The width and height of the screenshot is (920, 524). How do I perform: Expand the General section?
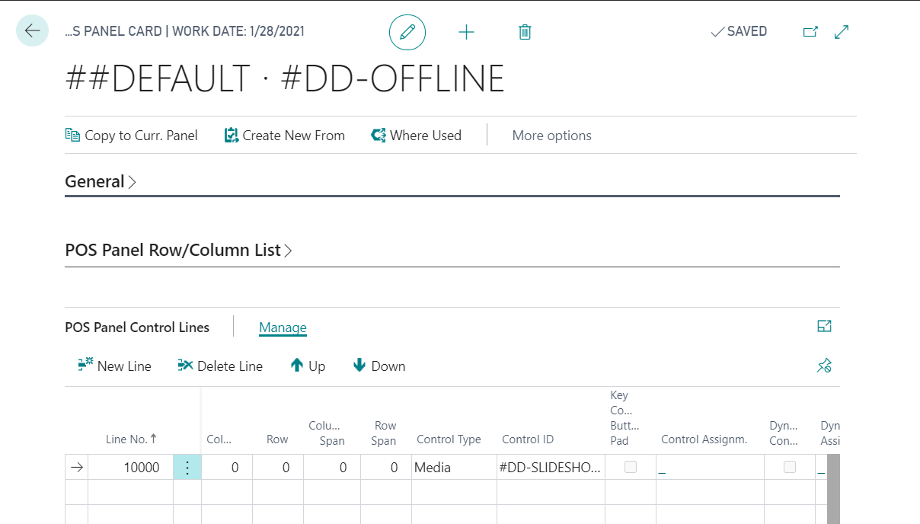[101, 182]
